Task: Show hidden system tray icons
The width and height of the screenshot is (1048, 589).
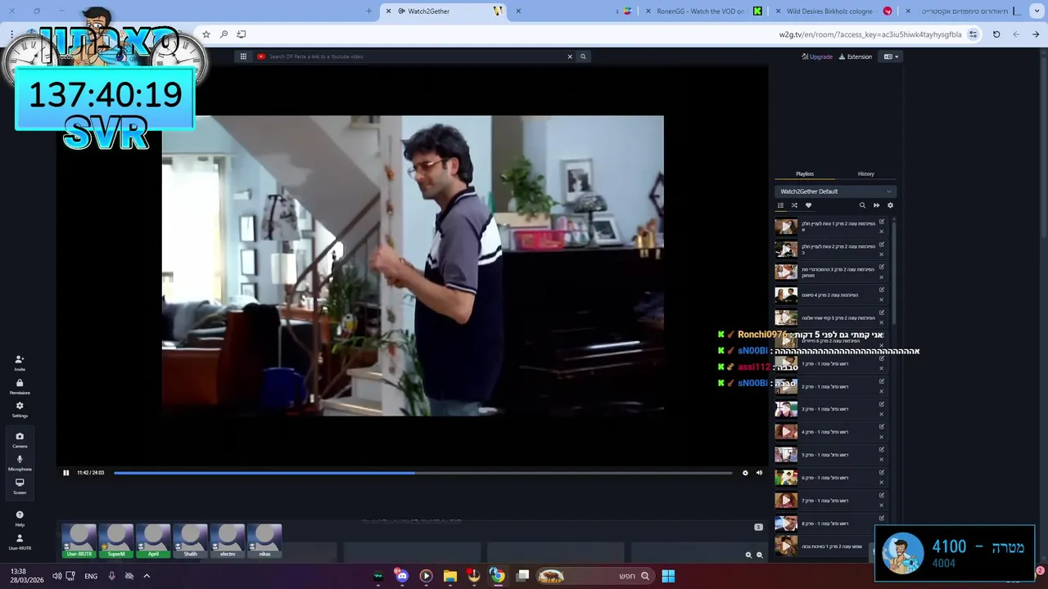Action: pyautogui.click(x=147, y=576)
